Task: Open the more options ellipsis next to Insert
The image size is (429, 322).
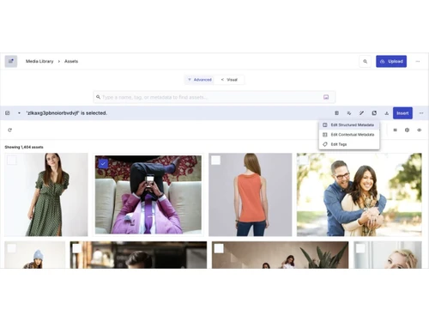Action: point(421,113)
